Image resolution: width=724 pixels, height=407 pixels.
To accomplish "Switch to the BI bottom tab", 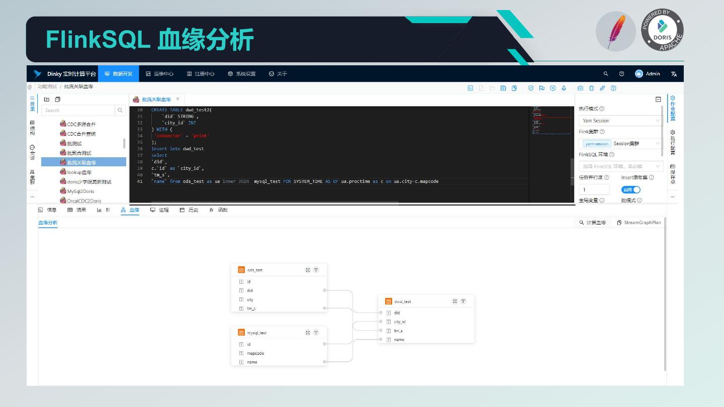I will tap(103, 210).
